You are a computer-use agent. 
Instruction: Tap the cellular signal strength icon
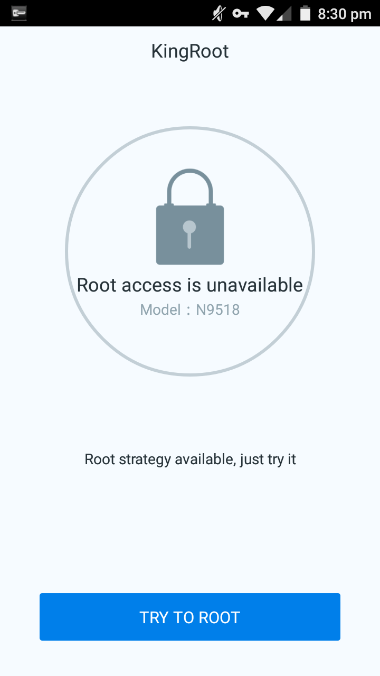(284, 14)
